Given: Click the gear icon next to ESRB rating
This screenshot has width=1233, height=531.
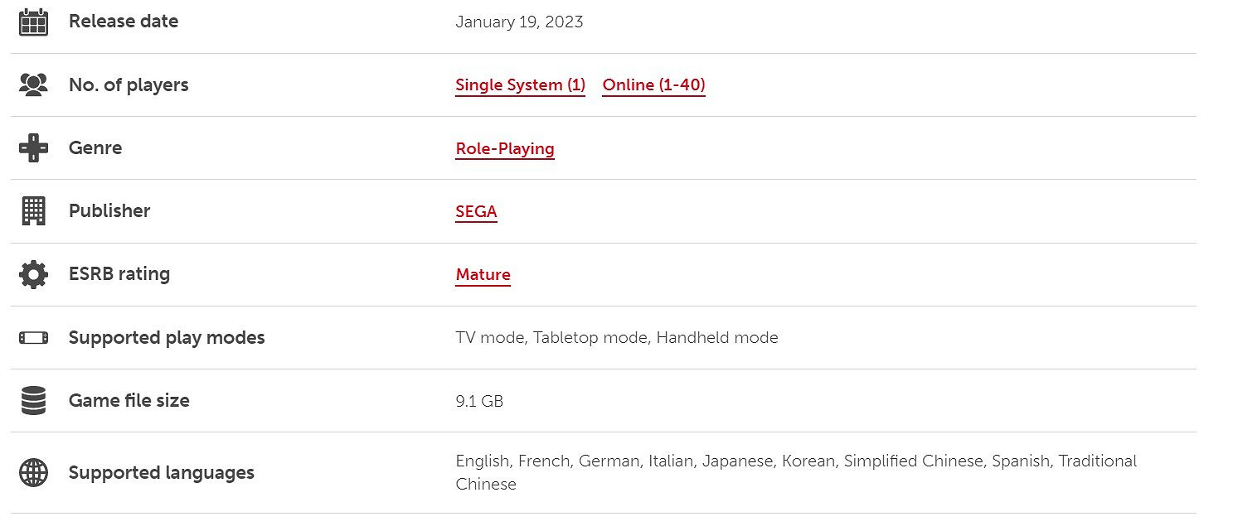Looking at the screenshot, I should pyautogui.click(x=33, y=274).
